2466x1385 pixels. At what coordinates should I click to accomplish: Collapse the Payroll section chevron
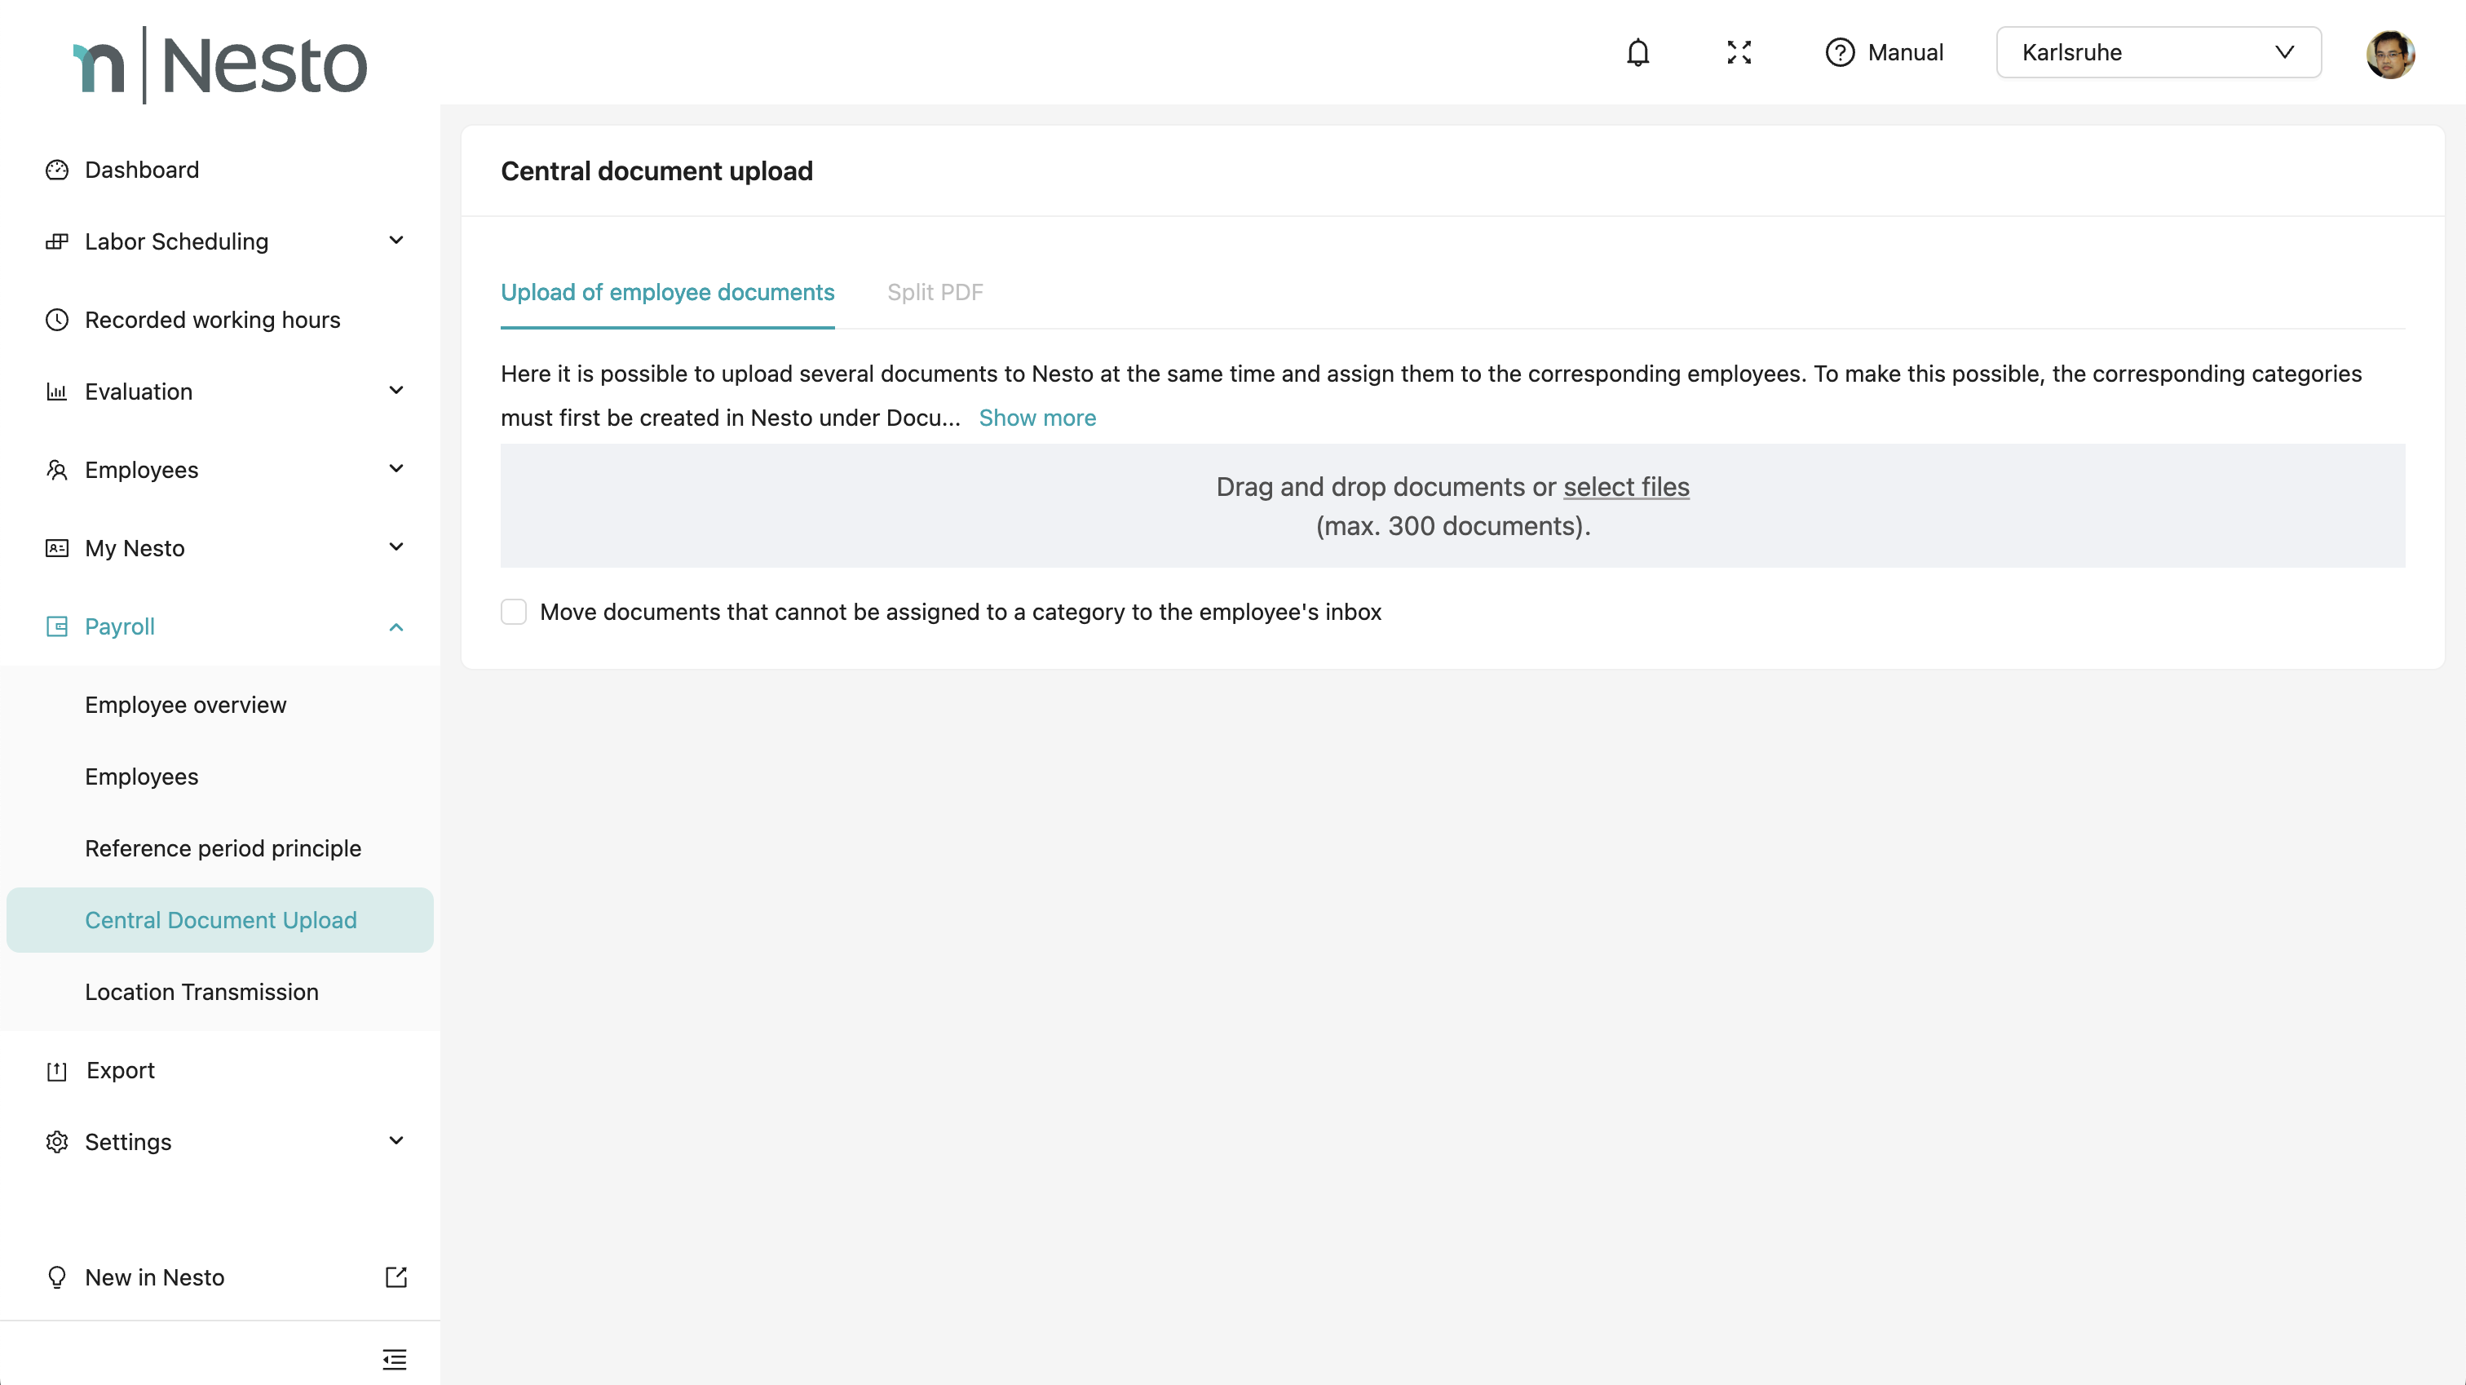click(x=396, y=626)
